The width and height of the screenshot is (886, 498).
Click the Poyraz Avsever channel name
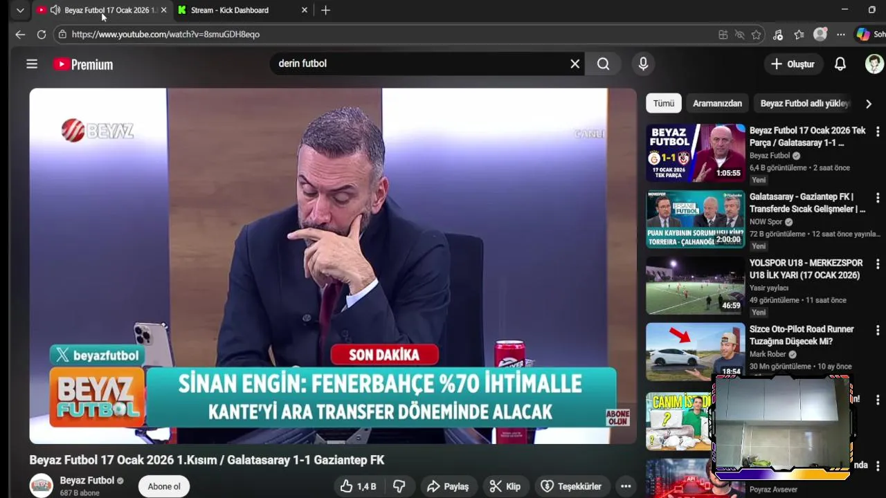click(773, 490)
